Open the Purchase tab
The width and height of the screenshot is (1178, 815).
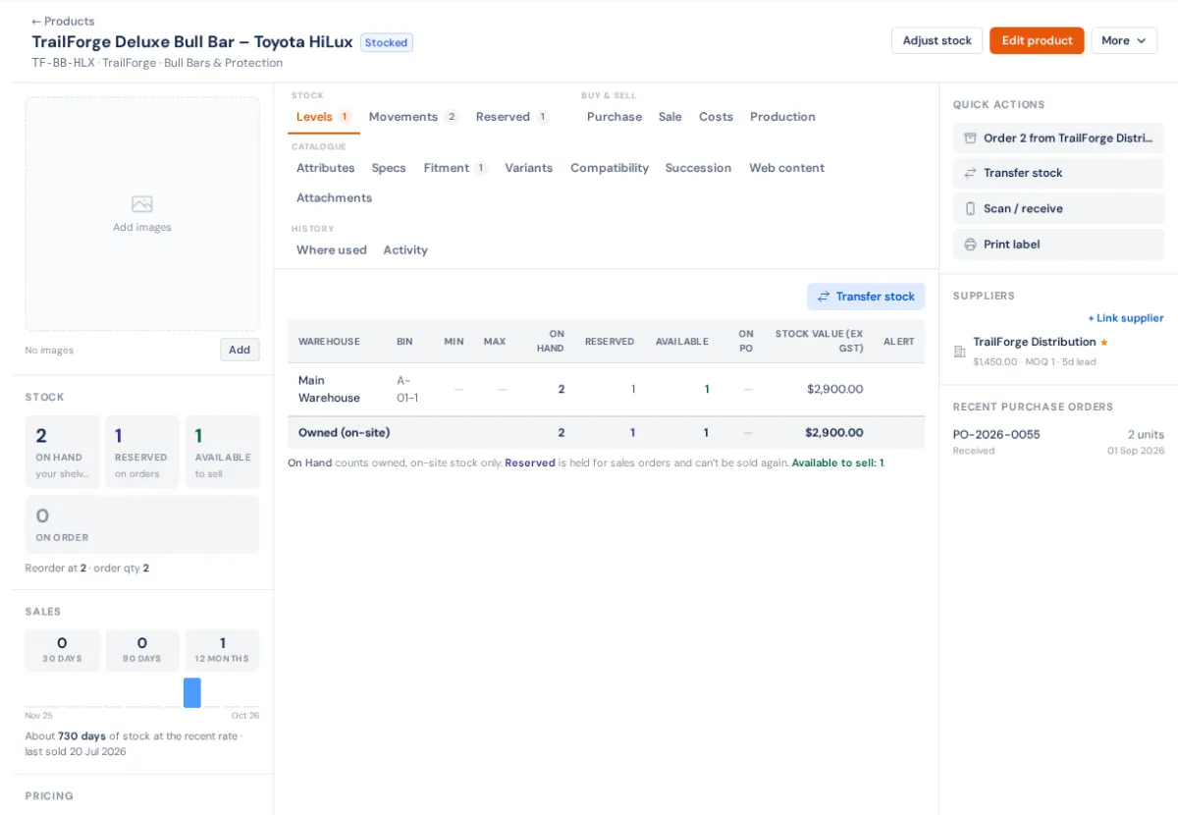(615, 117)
